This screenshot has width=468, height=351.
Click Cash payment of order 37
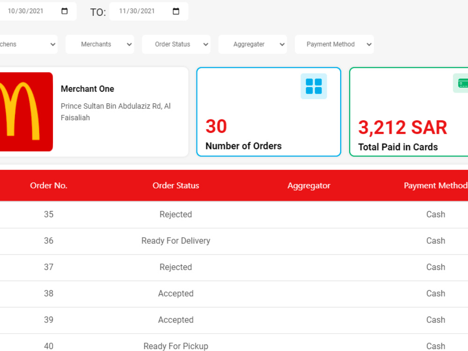click(436, 267)
